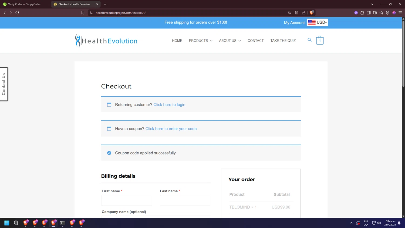Viewport: 405px width, 228px height.
Task: Open USD currency selector
Action: [318, 22]
